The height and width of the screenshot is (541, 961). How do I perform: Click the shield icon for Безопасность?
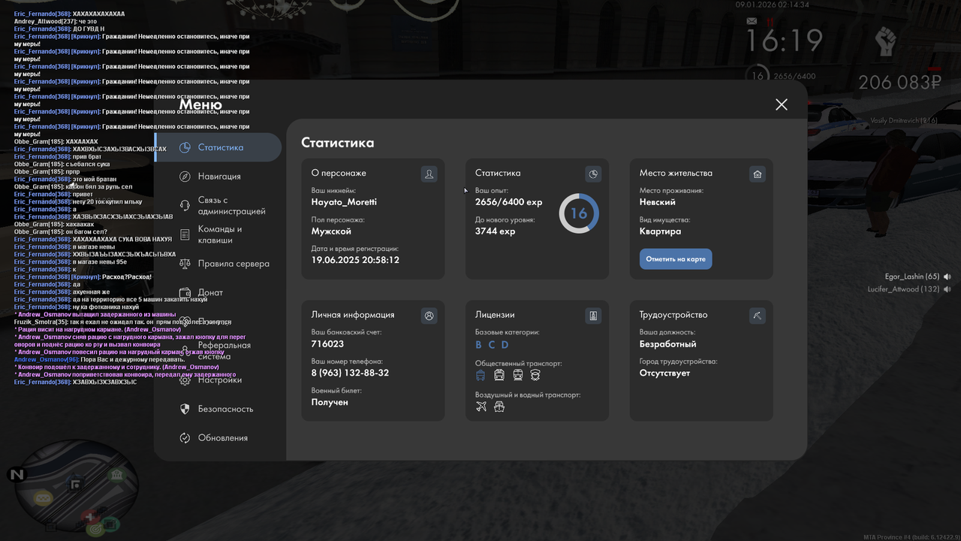[185, 409]
